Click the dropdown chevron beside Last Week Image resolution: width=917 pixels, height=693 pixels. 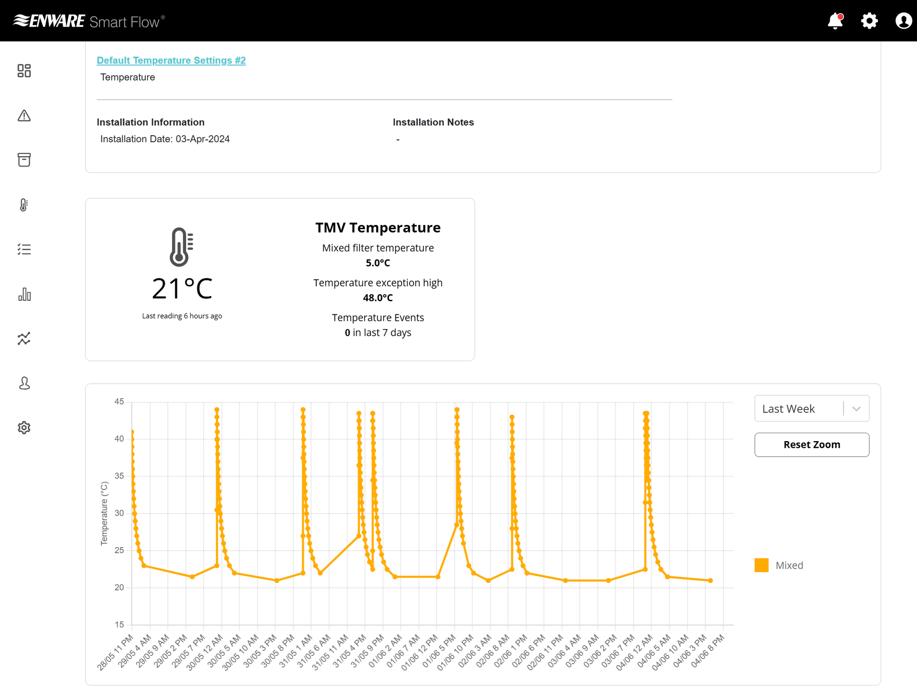[x=856, y=409]
